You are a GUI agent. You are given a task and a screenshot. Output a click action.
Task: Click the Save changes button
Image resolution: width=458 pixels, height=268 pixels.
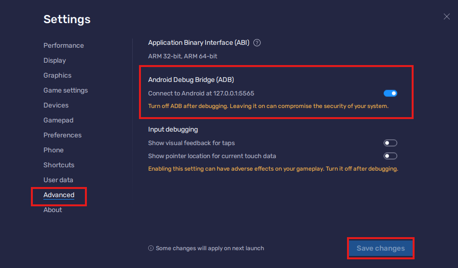coord(380,248)
